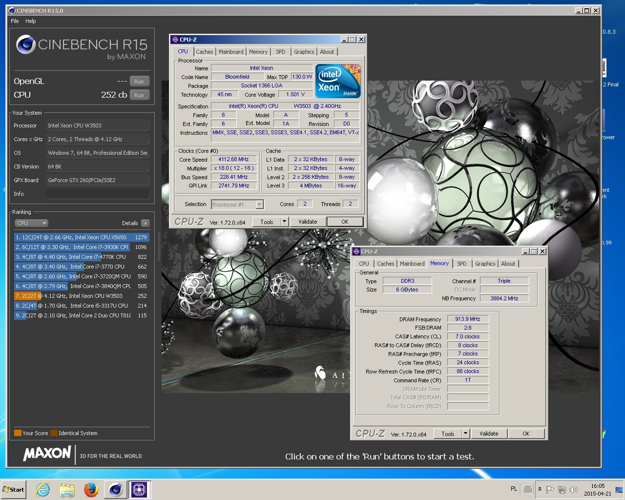Viewport: 625px width, 500px height.
Task: Switch to About tab in lower CPU-Z
Action: (508, 264)
